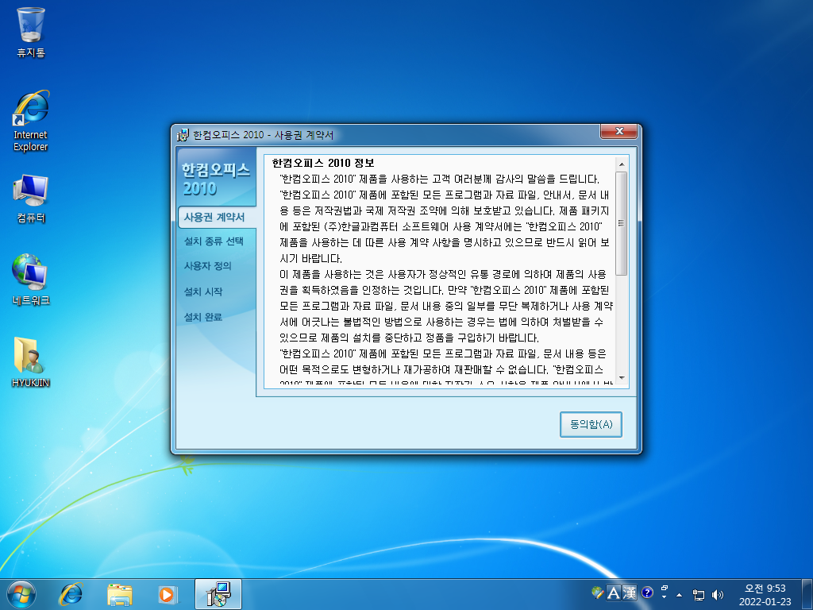
Task: Select the 컴퓨터 desktop icon
Action: [31, 199]
